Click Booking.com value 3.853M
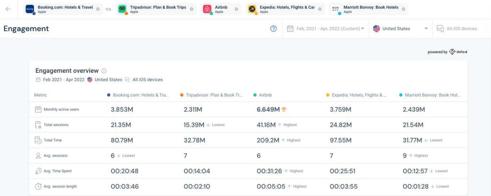The image size is (491, 196). pyautogui.click(x=122, y=110)
